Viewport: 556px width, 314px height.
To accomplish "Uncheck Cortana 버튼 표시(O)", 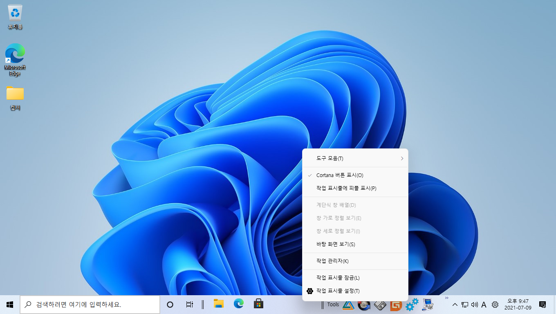I will 355,175.
